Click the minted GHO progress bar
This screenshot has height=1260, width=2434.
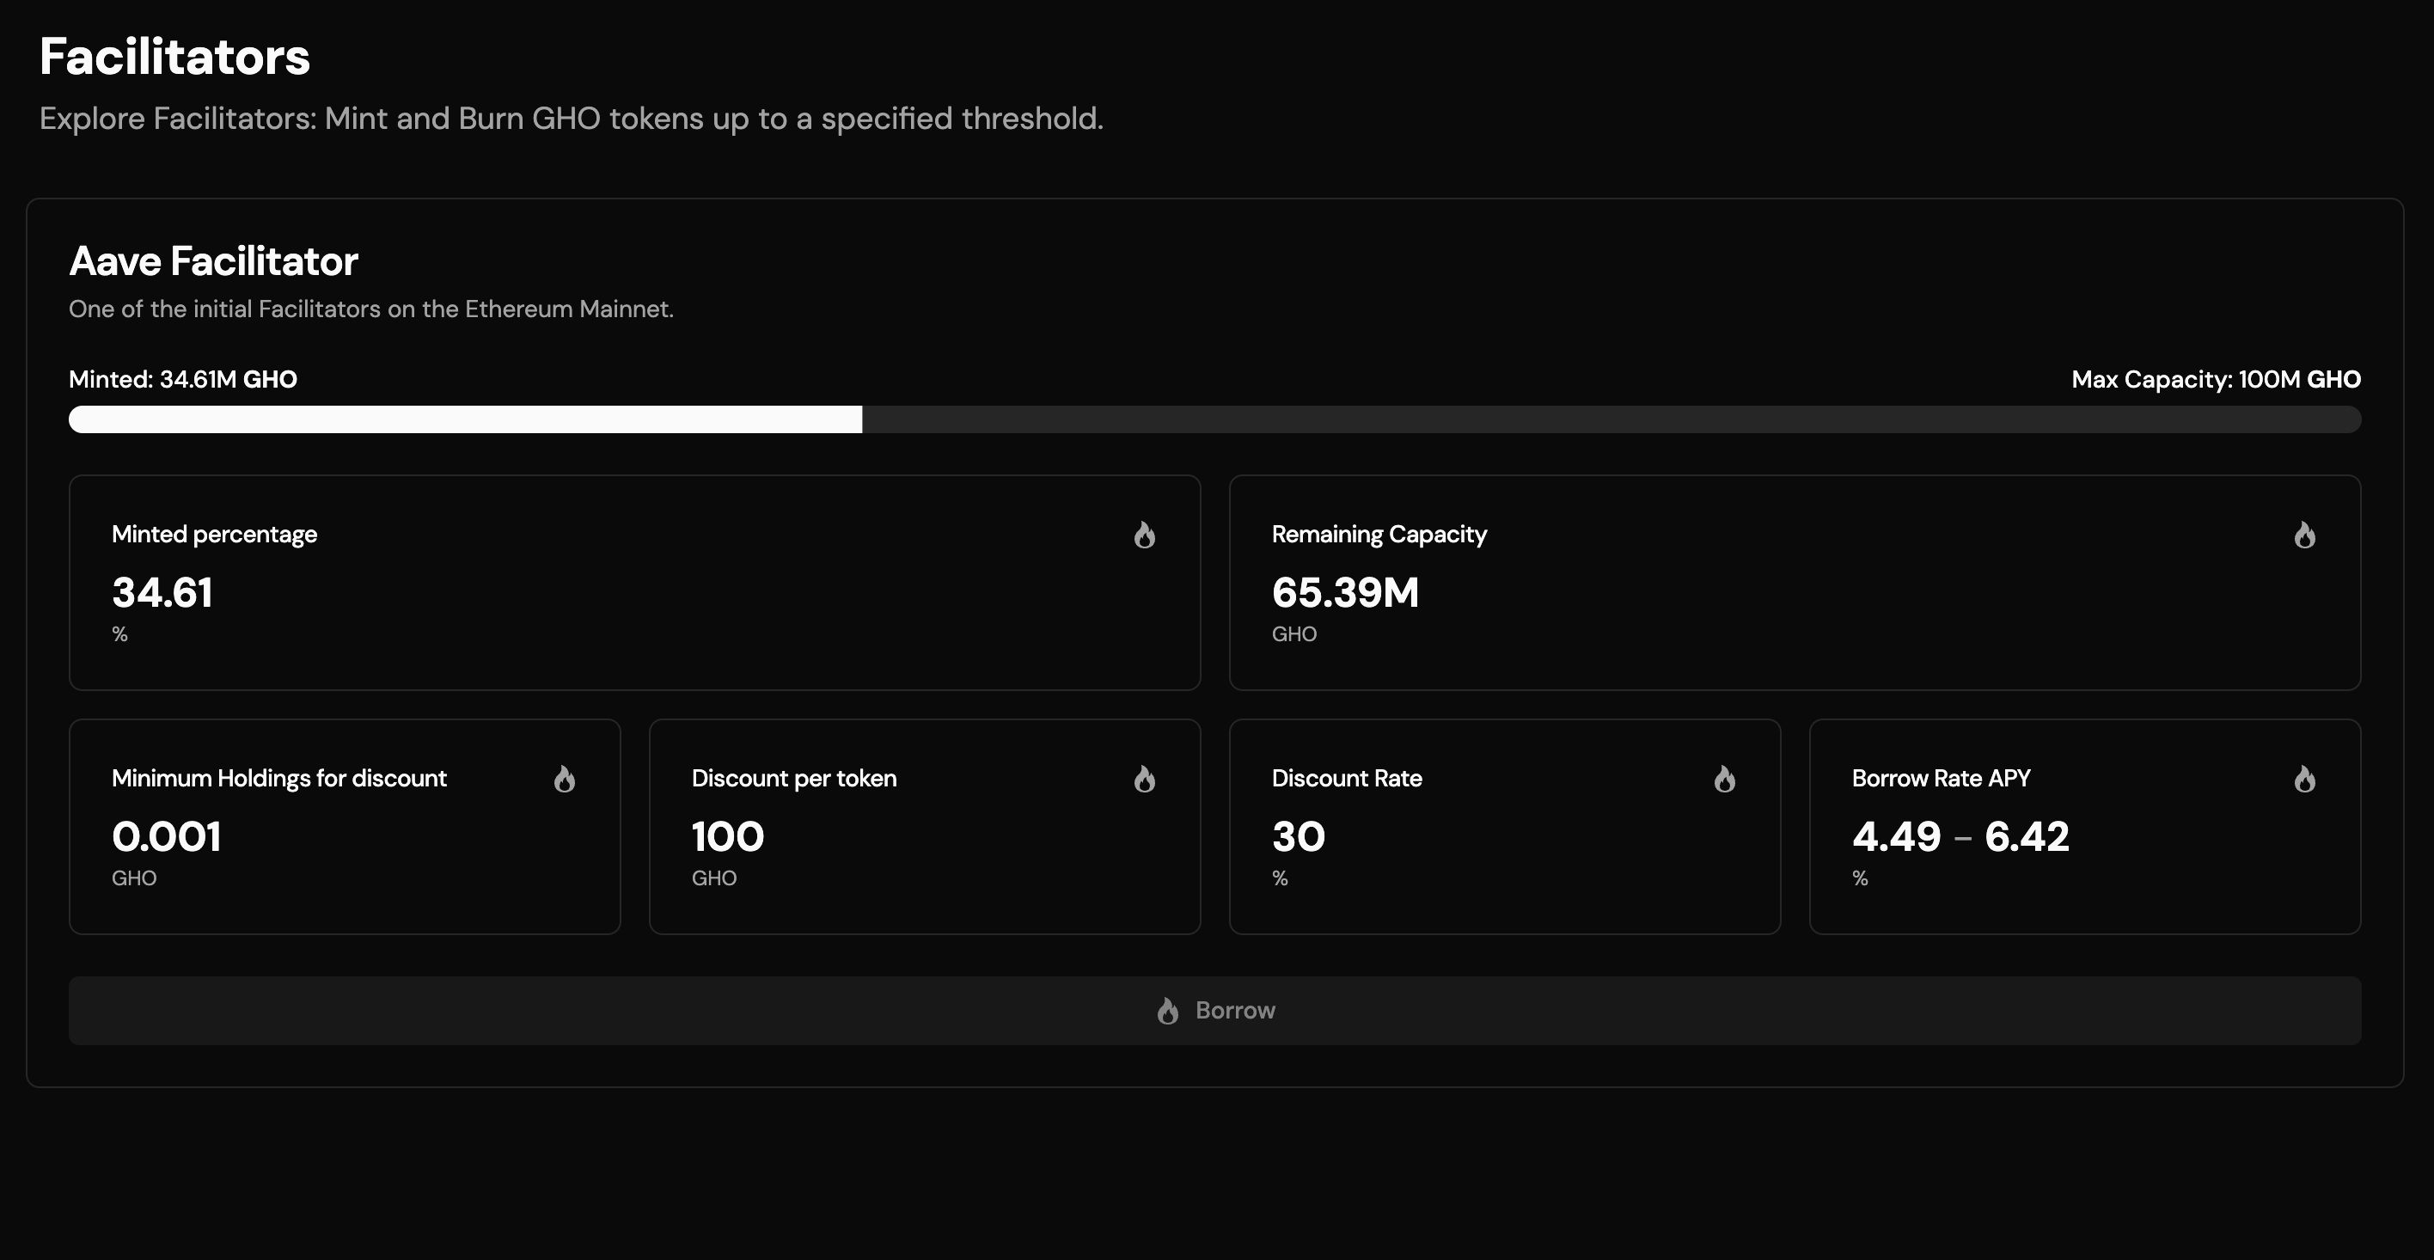click(x=1215, y=419)
